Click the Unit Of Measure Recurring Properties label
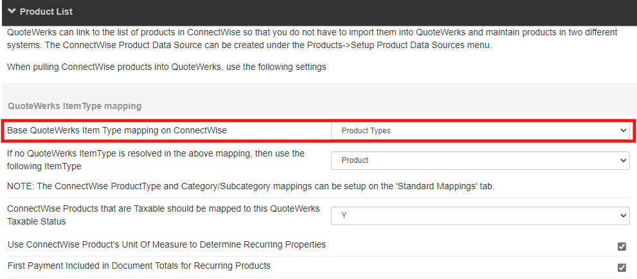This screenshot has height=279, width=637. click(x=166, y=244)
